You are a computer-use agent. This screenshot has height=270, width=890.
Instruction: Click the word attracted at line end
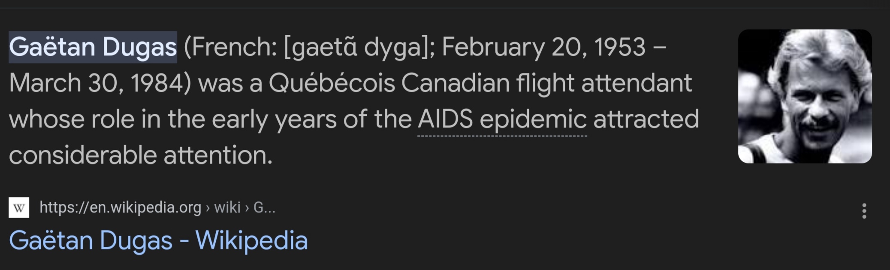click(x=646, y=119)
